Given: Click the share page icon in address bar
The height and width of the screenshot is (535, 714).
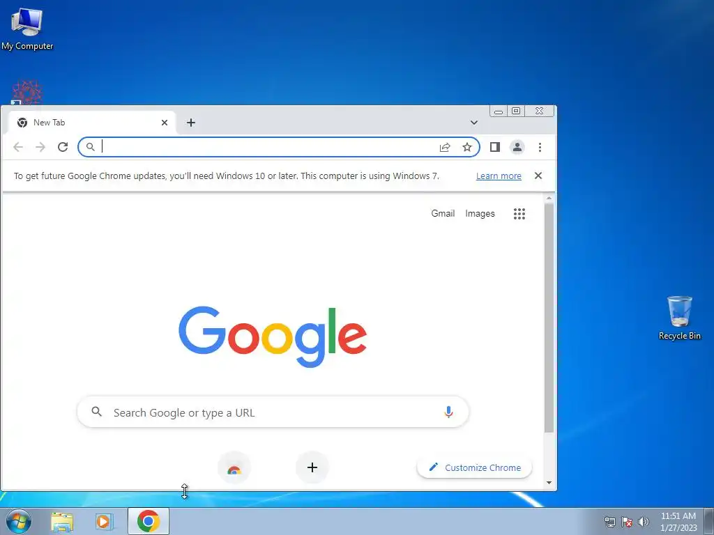Looking at the screenshot, I should (x=445, y=147).
